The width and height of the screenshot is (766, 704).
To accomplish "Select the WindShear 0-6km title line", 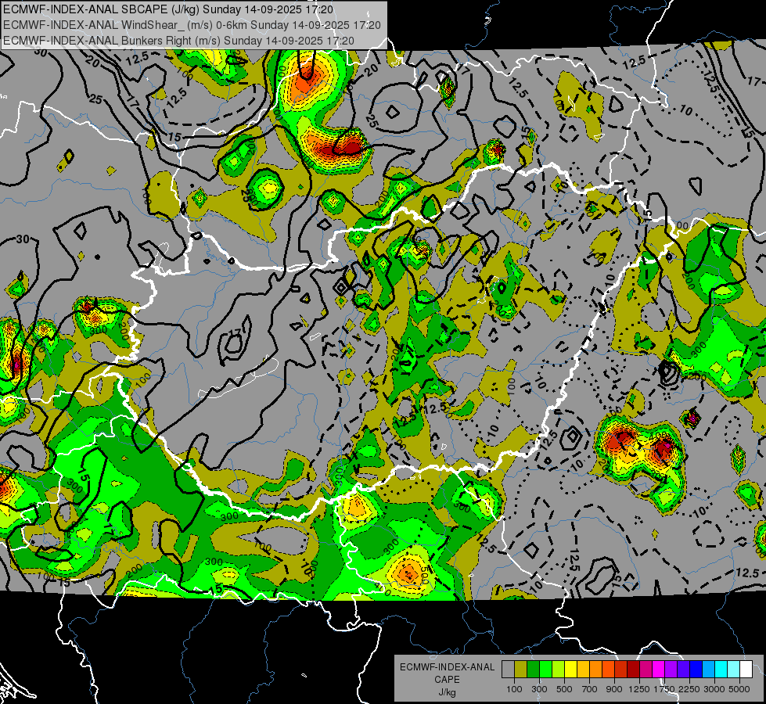I will coord(192,25).
